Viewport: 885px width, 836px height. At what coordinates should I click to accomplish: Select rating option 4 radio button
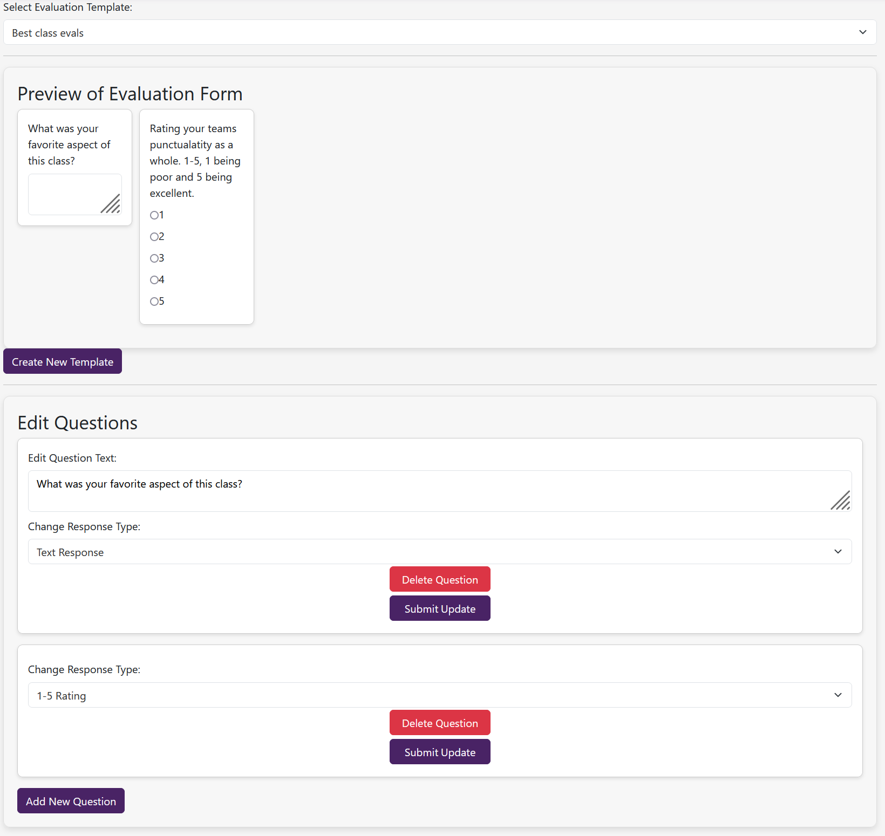(x=154, y=280)
